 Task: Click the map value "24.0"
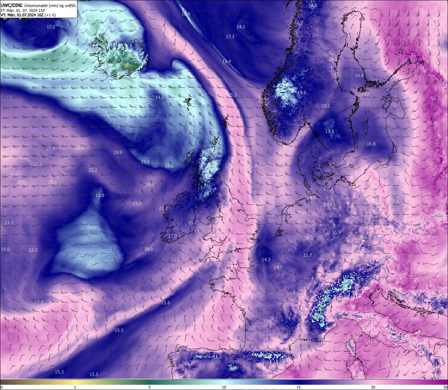tap(149, 249)
